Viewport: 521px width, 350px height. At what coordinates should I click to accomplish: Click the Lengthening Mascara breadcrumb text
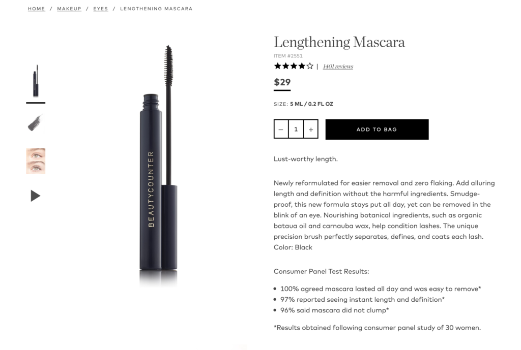pos(156,9)
